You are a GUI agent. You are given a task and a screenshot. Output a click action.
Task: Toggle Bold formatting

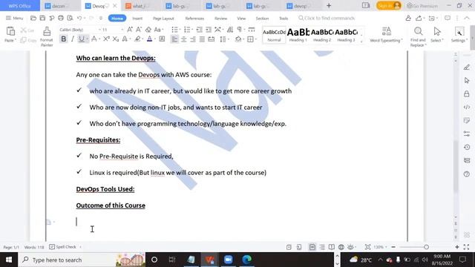coord(63,39)
